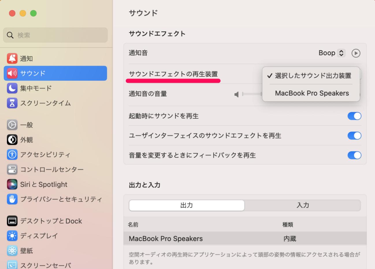This screenshot has width=375, height=269.
Task: Click the 通知音の音量 slider track
Action: tap(252, 94)
